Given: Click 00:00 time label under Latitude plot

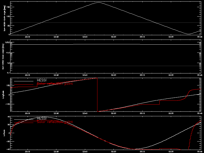Looking at the screenshot, I should click(x=113, y=151).
